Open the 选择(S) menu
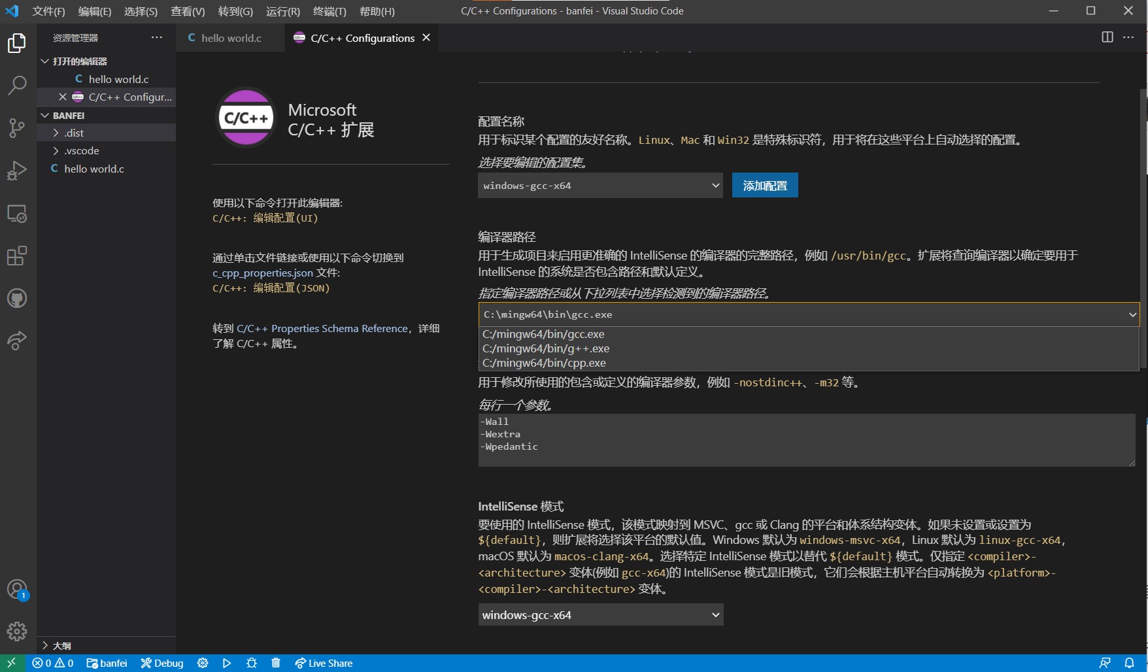The image size is (1148, 672). 141,11
